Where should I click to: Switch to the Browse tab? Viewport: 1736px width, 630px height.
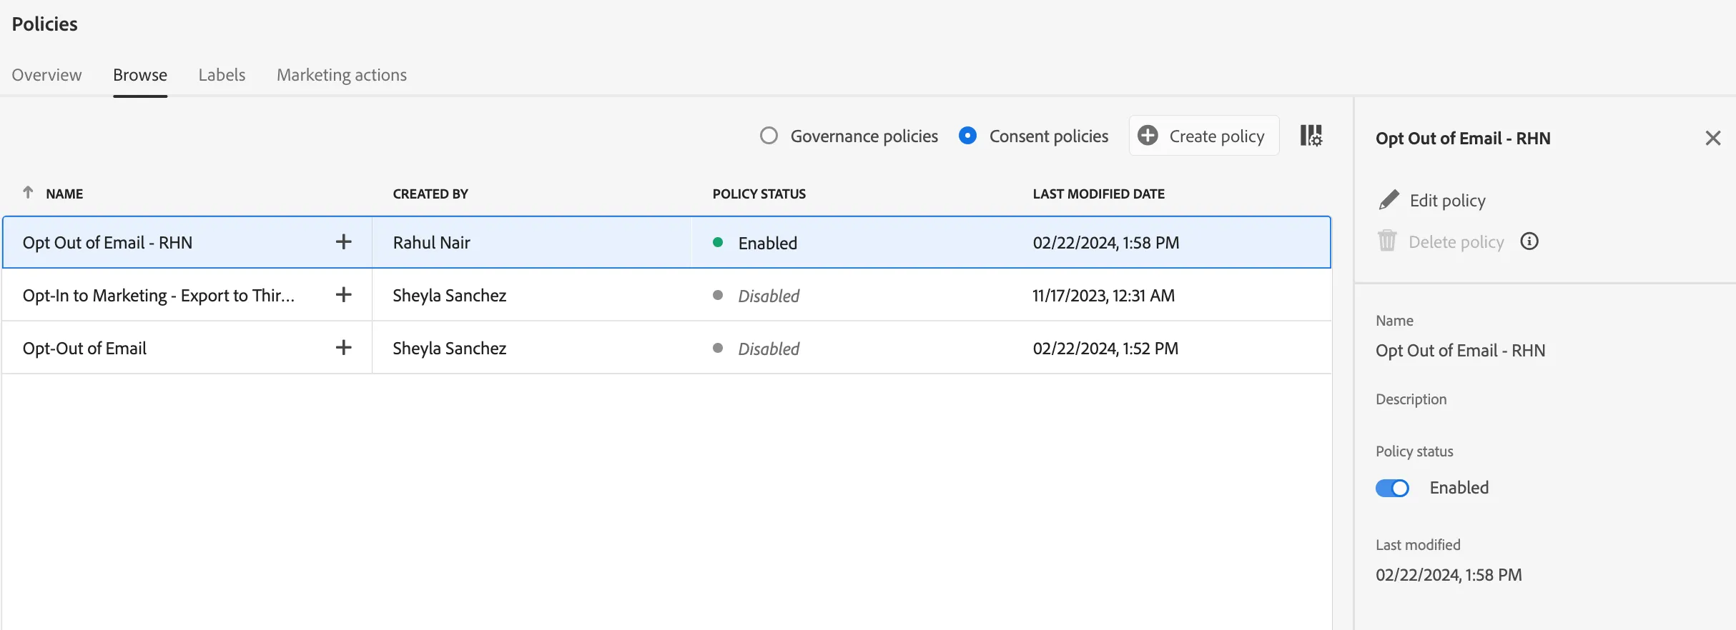(x=140, y=75)
